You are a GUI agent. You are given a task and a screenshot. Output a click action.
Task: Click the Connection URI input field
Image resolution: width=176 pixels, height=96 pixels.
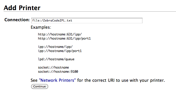[87, 20]
